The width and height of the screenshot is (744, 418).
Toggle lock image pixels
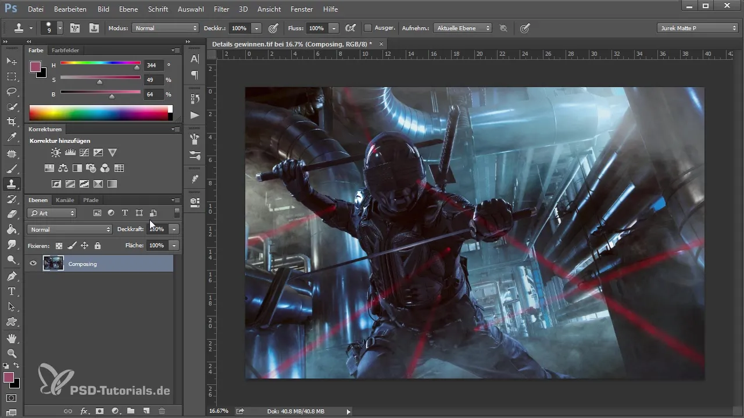pos(71,246)
